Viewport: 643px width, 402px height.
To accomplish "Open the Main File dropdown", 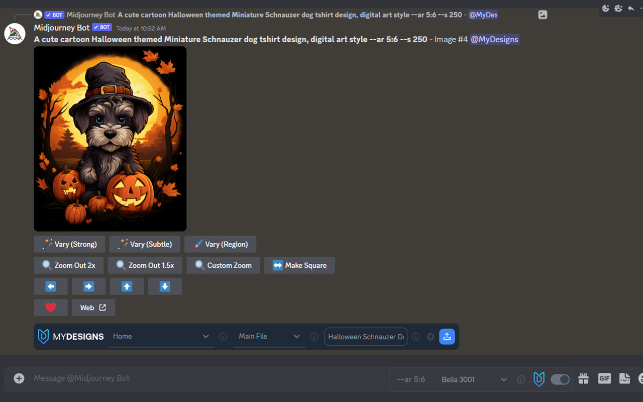I will click(269, 337).
